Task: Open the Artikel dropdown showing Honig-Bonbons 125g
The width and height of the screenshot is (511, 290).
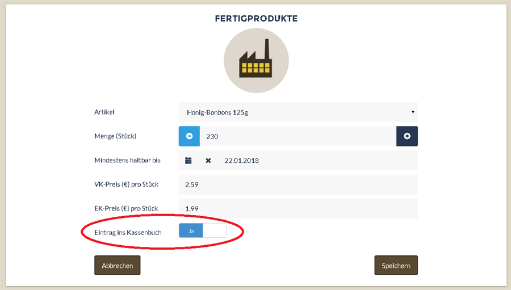Action: coord(298,112)
